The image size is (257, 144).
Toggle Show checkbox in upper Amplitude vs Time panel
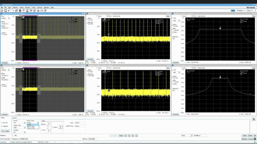107,16
